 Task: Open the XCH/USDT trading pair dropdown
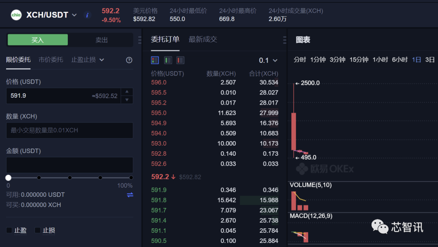pyautogui.click(x=74, y=15)
